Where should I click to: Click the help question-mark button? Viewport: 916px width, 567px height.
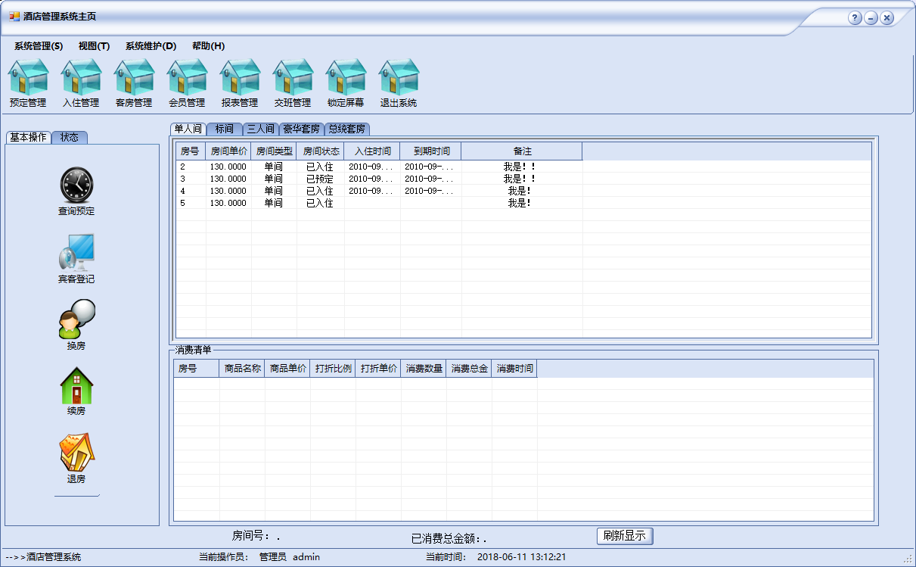click(855, 17)
